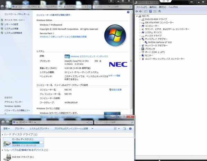Click the Ports (COM & LPT) icon
Image resolution: width=207 pixels, height=161 pixels.
point(143,52)
